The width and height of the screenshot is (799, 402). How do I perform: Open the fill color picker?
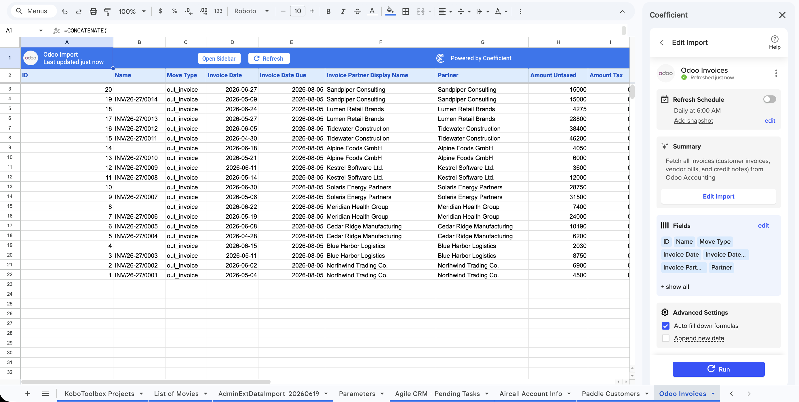390,11
